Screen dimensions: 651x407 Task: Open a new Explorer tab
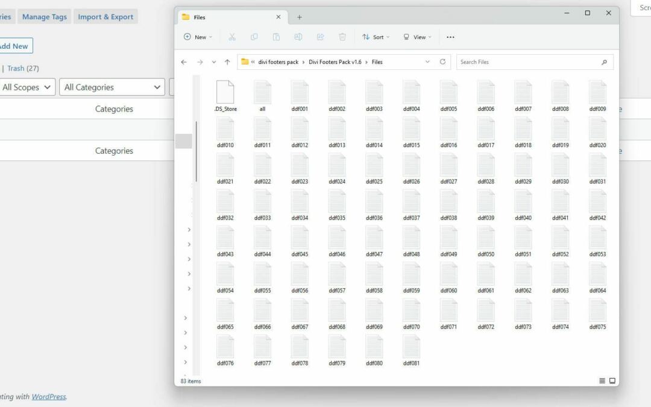300,17
